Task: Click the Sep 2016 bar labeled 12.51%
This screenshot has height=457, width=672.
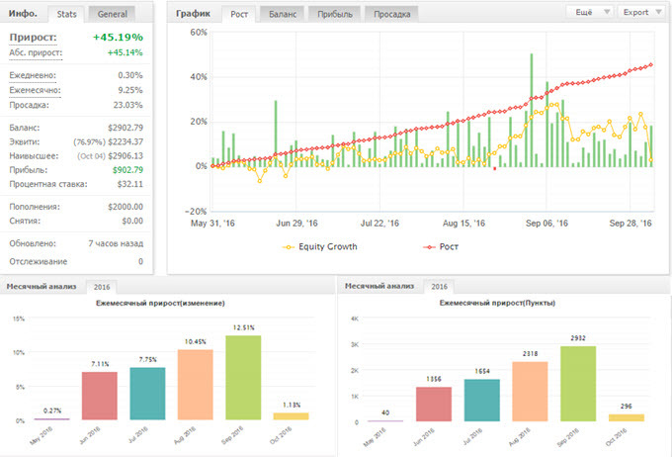Action: tap(243, 378)
